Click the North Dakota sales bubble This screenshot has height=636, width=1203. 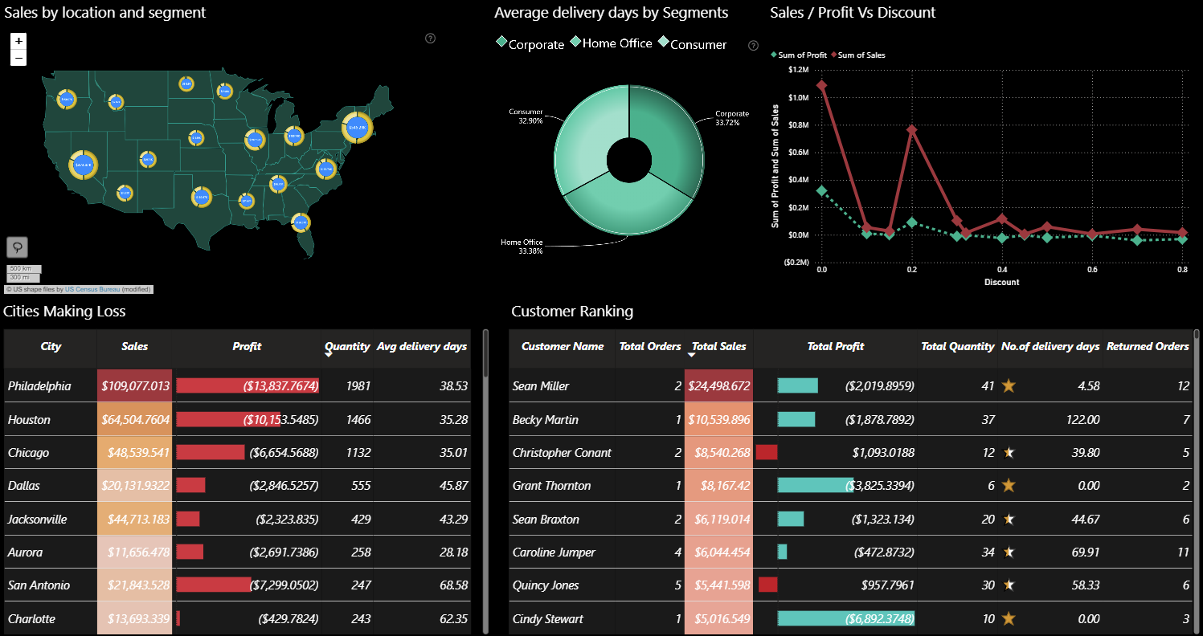(186, 84)
